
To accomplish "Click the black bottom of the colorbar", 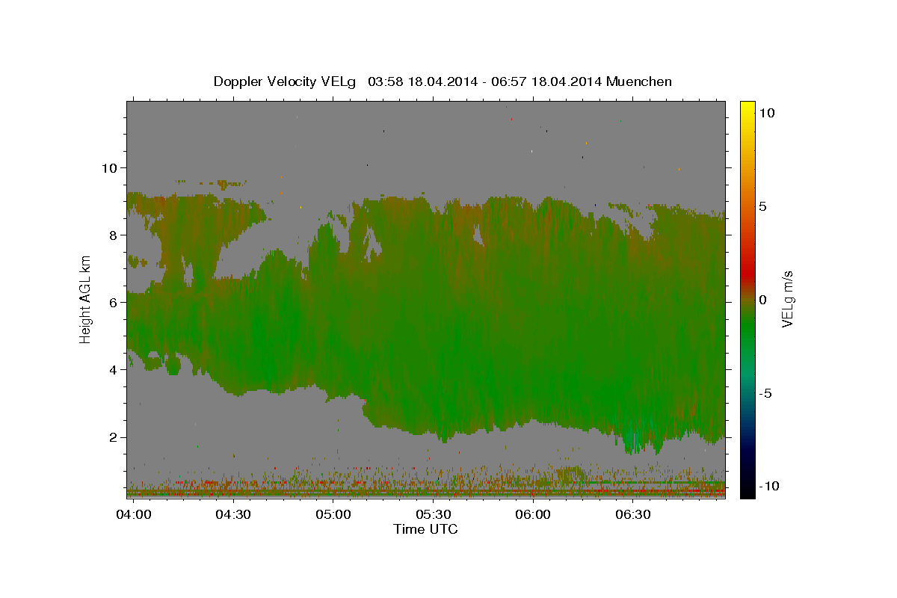I will click(x=747, y=490).
